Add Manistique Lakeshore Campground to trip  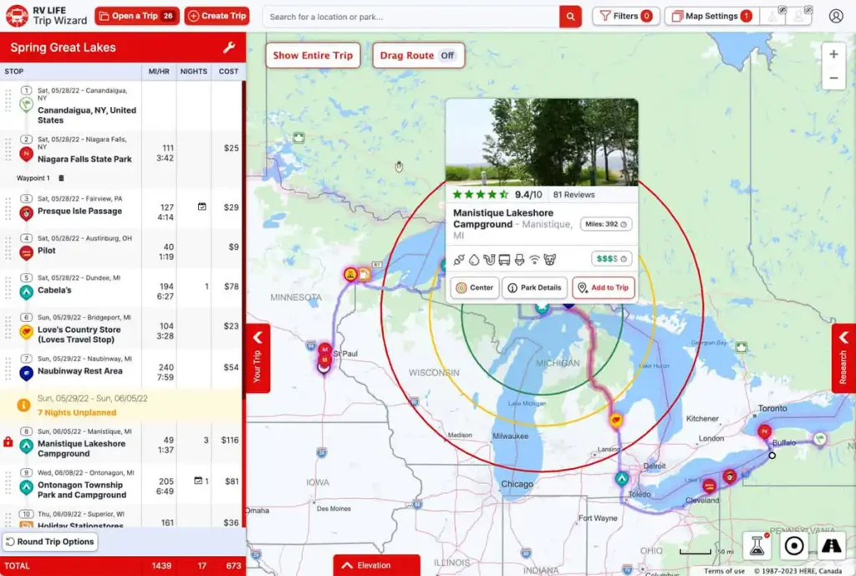point(604,288)
